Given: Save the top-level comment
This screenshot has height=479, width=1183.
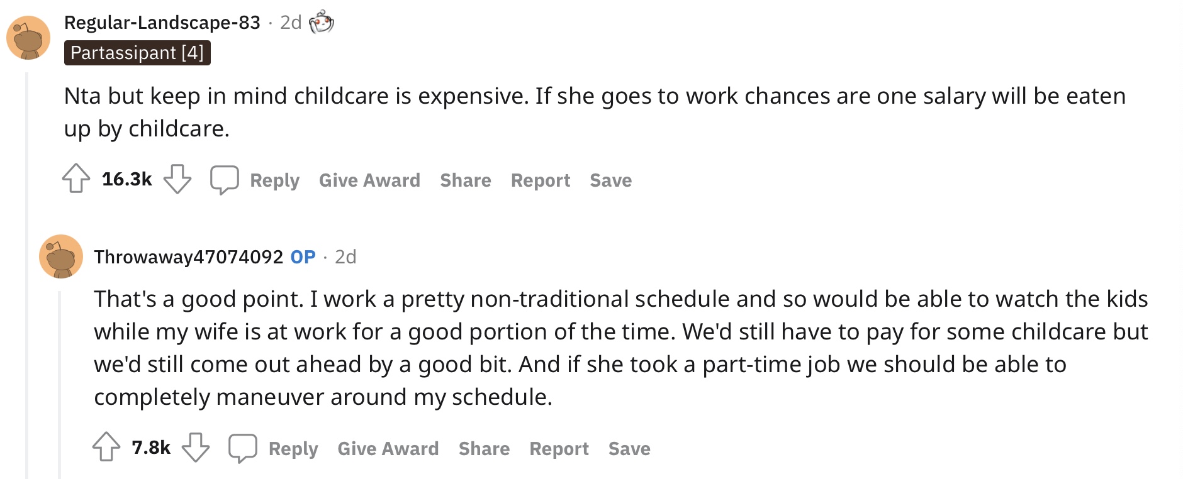Looking at the screenshot, I should pos(611,180).
